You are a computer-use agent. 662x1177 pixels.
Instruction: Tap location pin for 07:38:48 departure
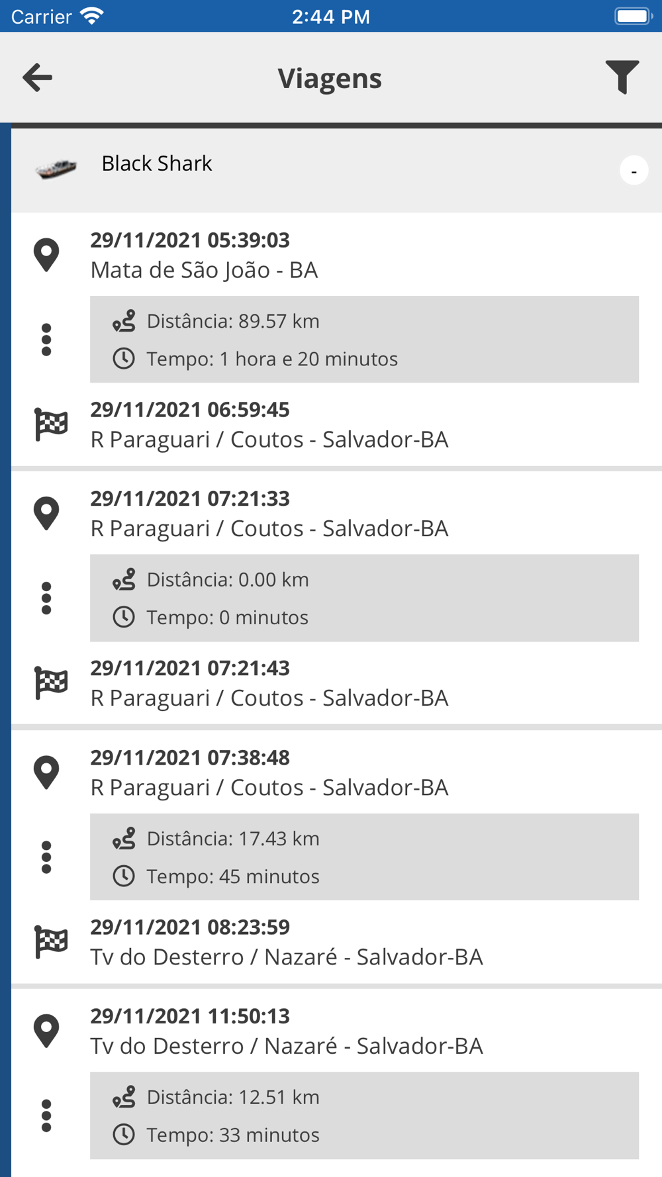pos(46,773)
